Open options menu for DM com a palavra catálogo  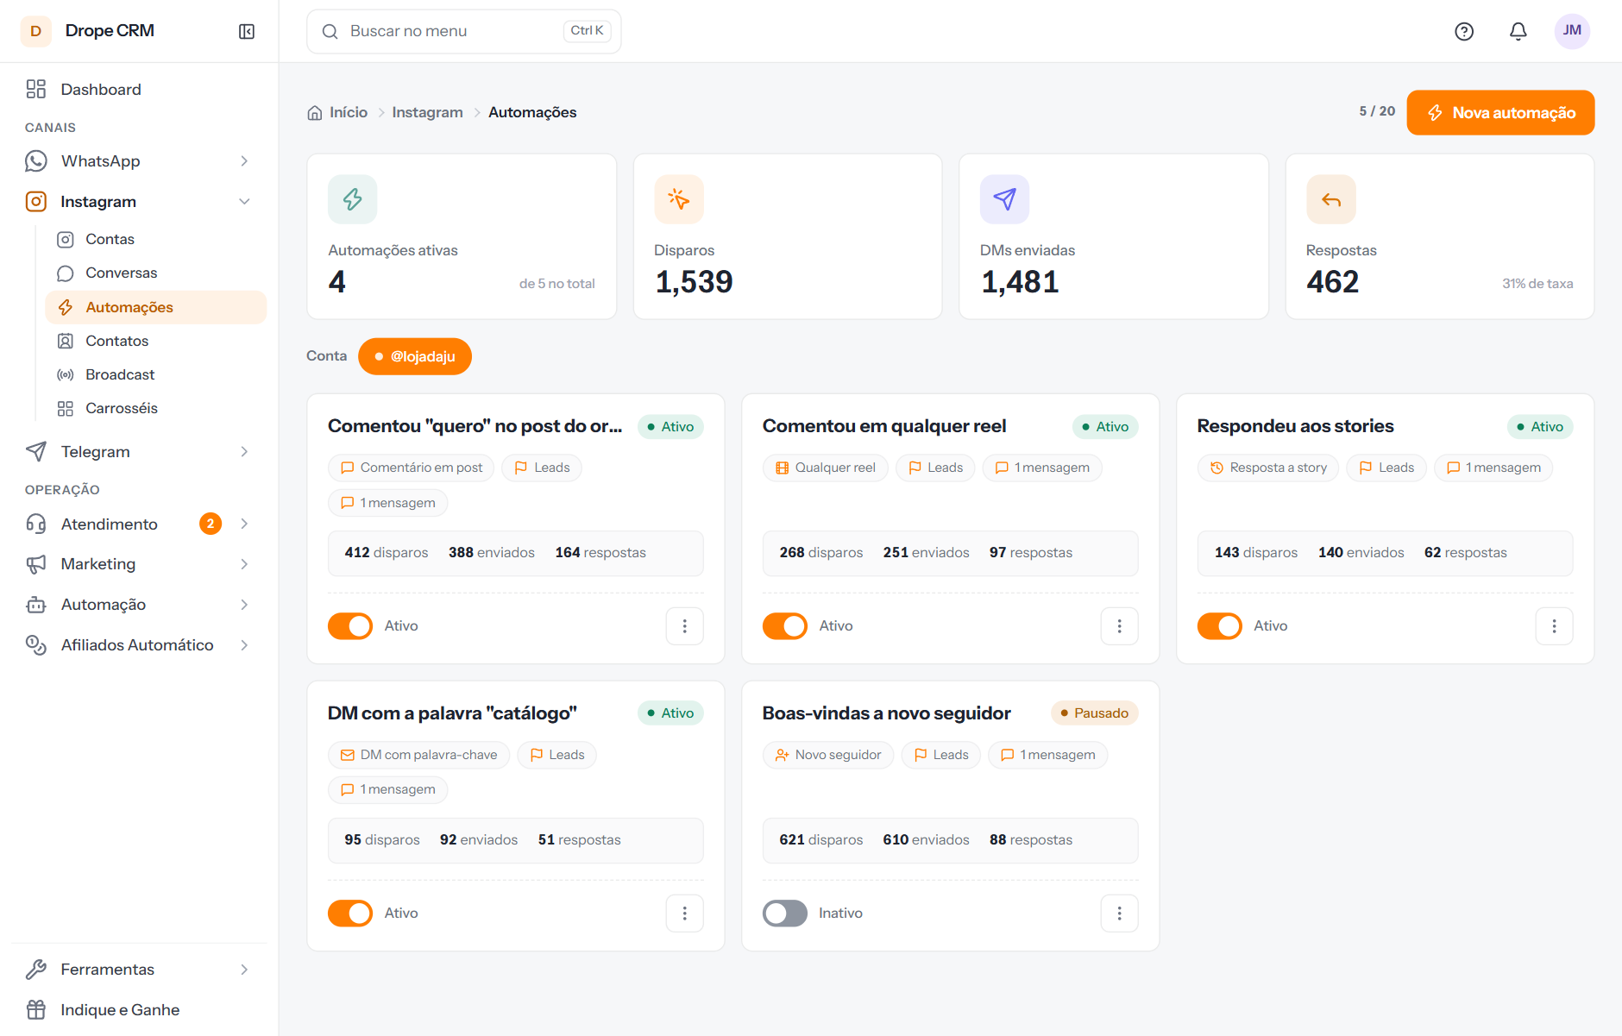[685, 914]
